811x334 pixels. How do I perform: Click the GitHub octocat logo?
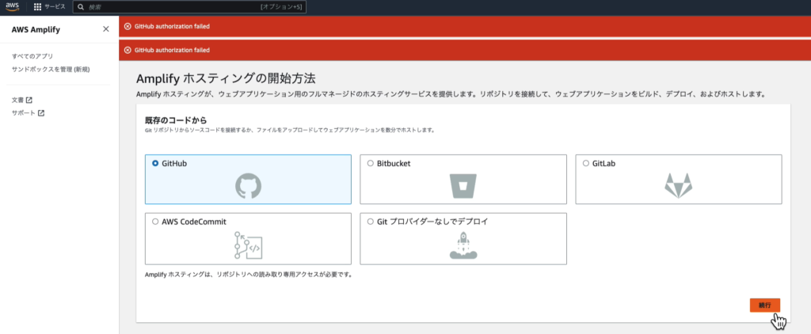[248, 186]
